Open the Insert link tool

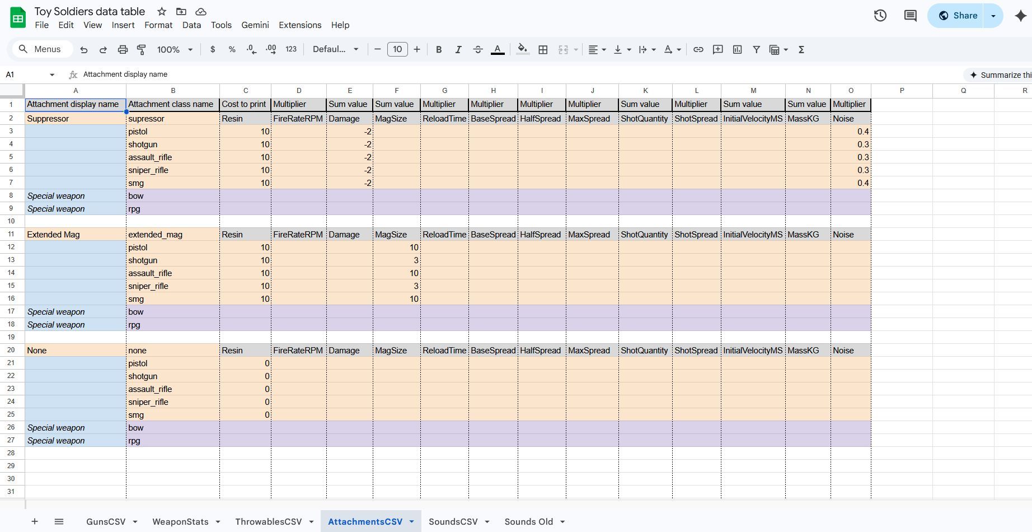698,49
